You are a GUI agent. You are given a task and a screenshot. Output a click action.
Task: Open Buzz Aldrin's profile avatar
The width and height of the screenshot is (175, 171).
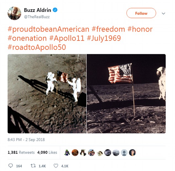pyautogui.click(x=14, y=13)
